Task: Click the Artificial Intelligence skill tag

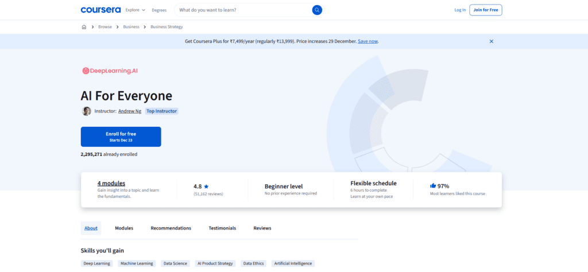Action: (293, 263)
